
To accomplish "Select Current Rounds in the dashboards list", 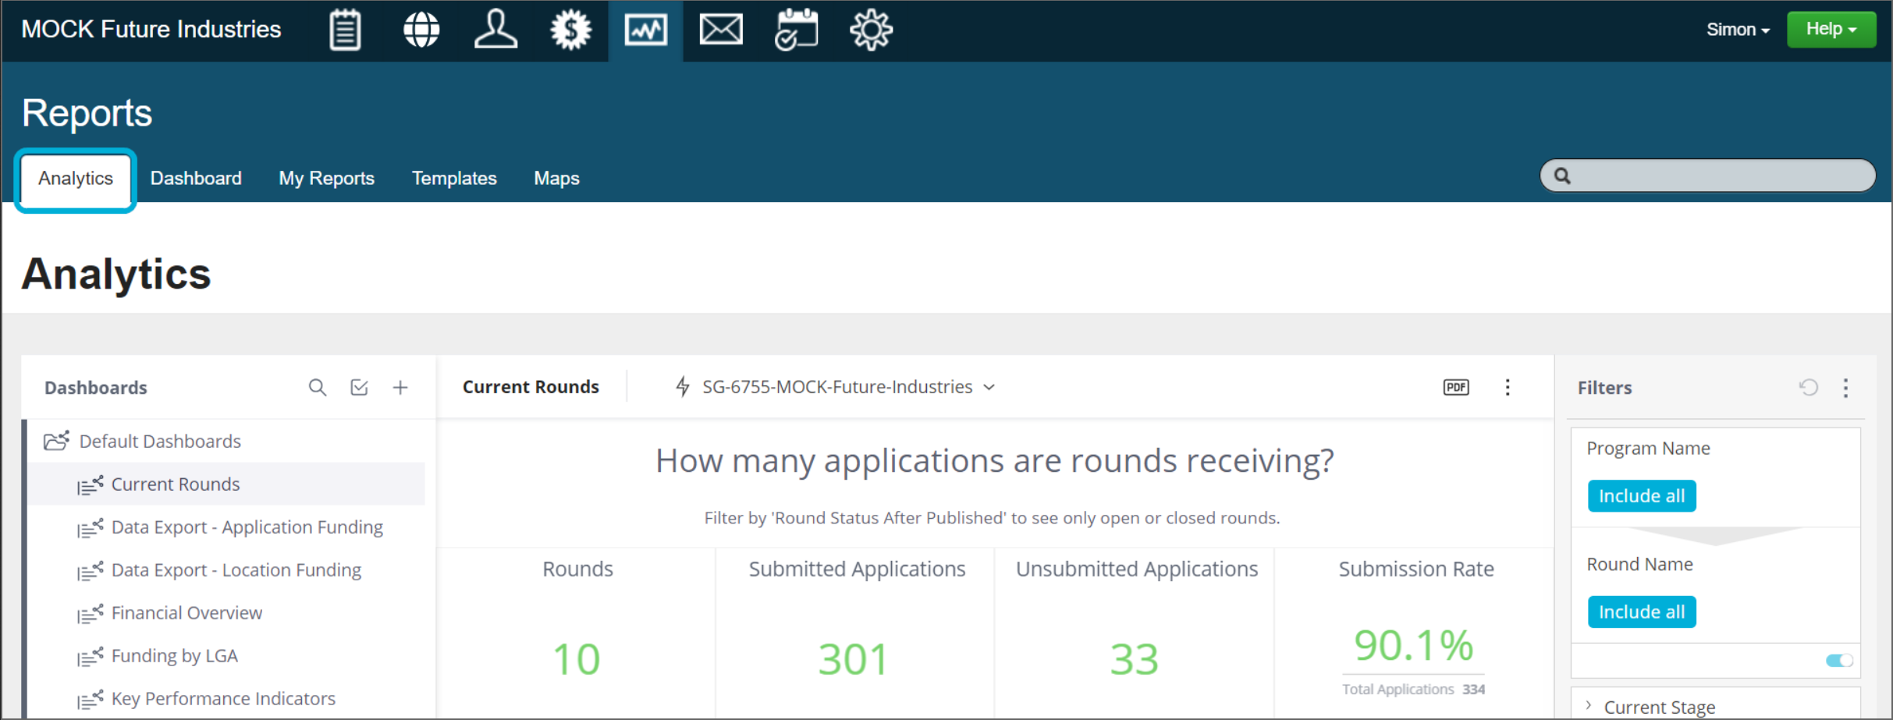I will (x=226, y=484).
